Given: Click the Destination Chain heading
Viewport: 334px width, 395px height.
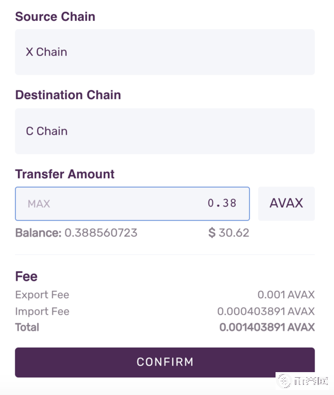Looking at the screenshot, I should pyautogui.click(x=68, y=95).
